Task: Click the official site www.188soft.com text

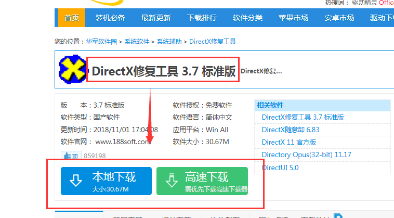Action: pyautogui.click(x=123, y=142)
